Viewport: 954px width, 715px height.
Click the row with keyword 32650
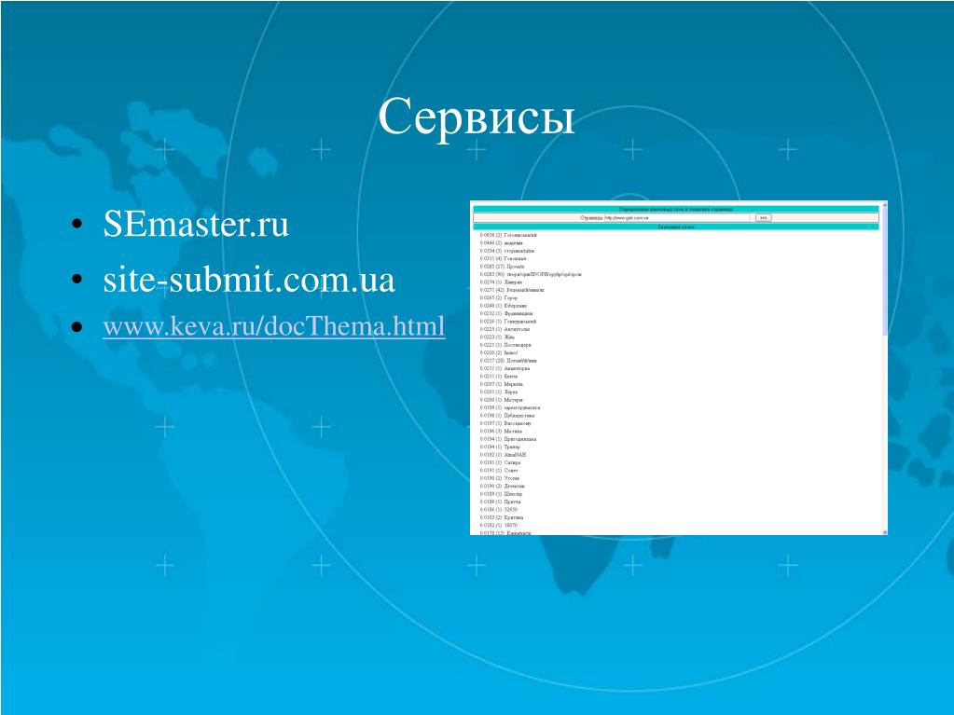point(498,510)
